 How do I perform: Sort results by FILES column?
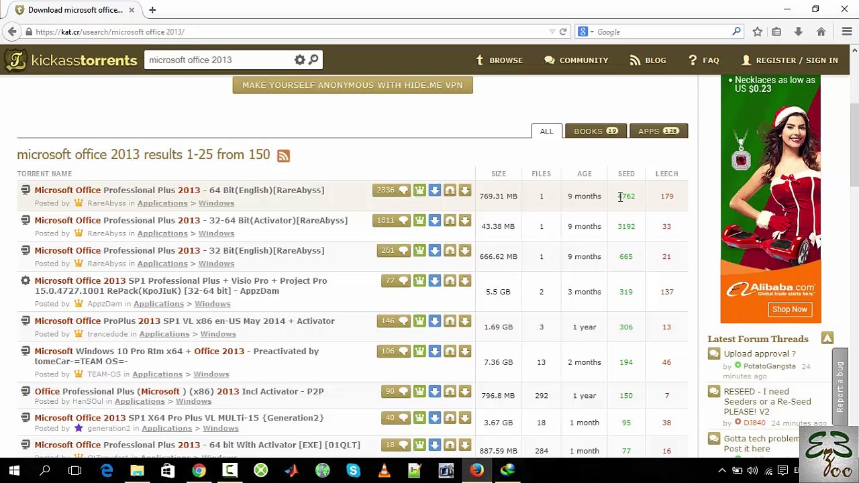point(541,174)
